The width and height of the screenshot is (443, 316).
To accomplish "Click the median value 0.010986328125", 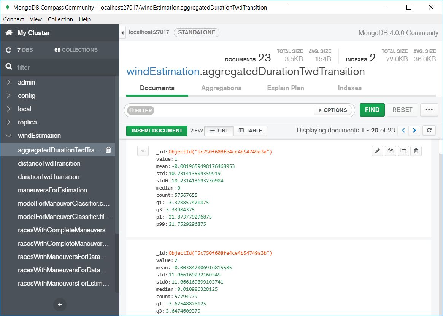I will (x=197, y=289).
